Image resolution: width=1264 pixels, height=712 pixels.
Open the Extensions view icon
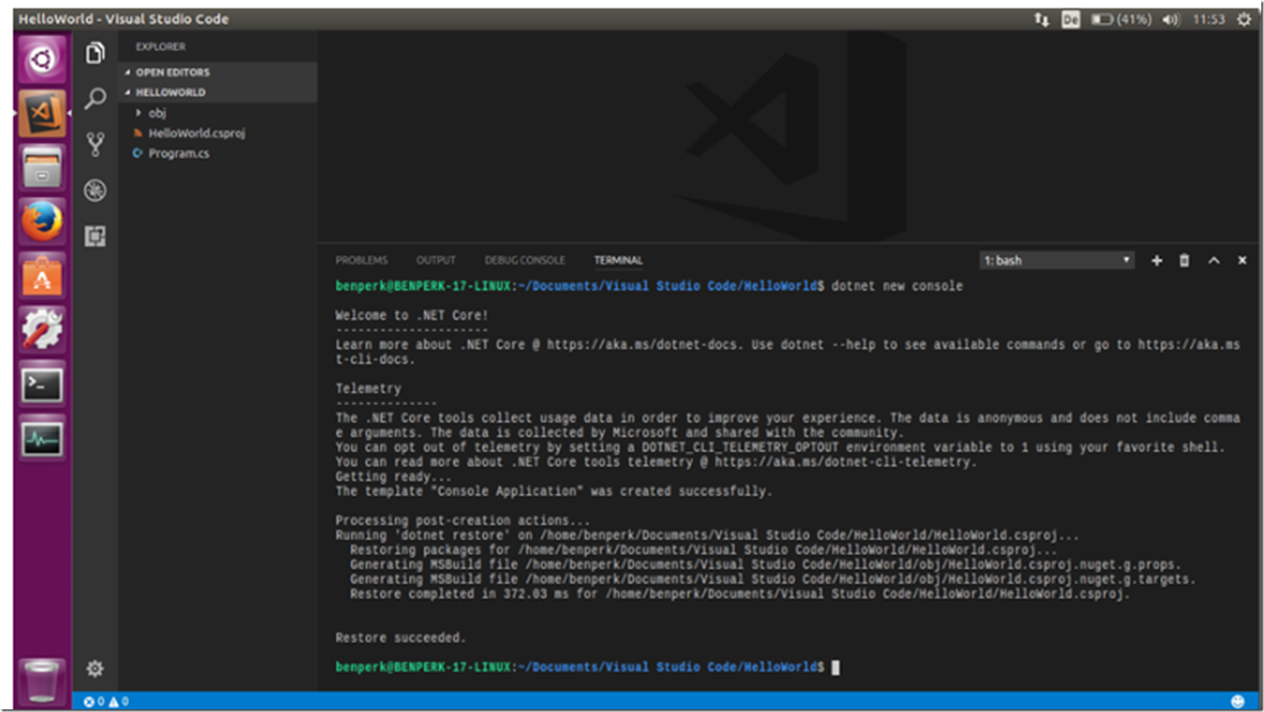click(95, 236)
